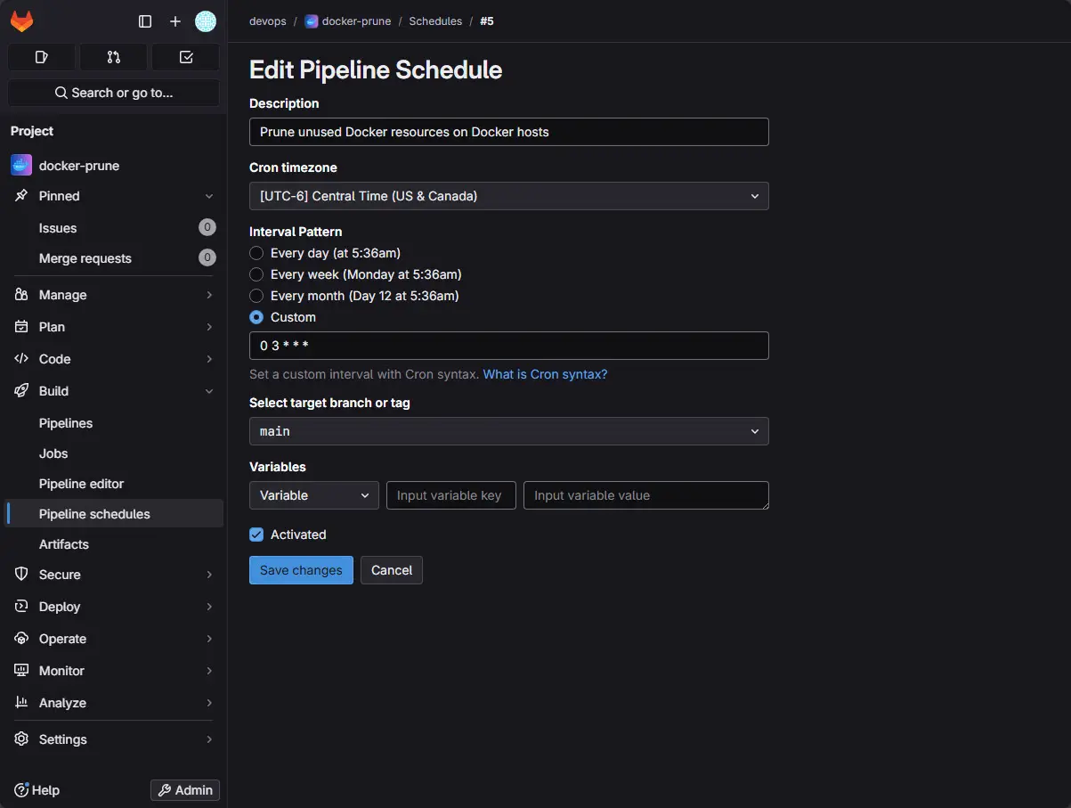Open the issues shortcut icon in top bar
Screen dimensions: 1071x808
coord(41,56)
